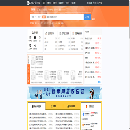130x130 pixels.
Task: Click the site logo in the header
Action: [x=32, y=3]
